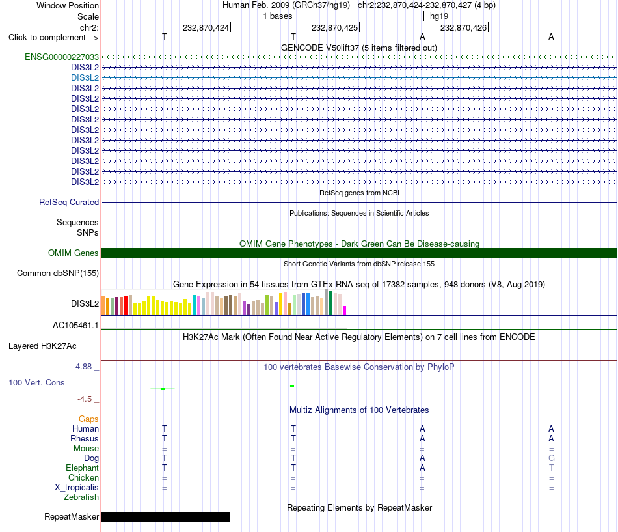618x532 pixels.
Task: Click the RefSeq Curated label
Action: pyautogui.click(x=68, y=202)
